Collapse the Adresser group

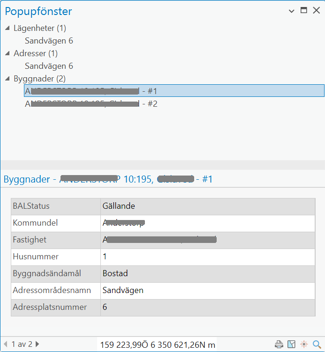(8, 53)
